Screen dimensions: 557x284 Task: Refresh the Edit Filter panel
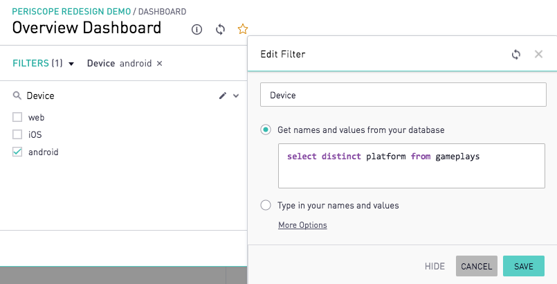point(515,55)
